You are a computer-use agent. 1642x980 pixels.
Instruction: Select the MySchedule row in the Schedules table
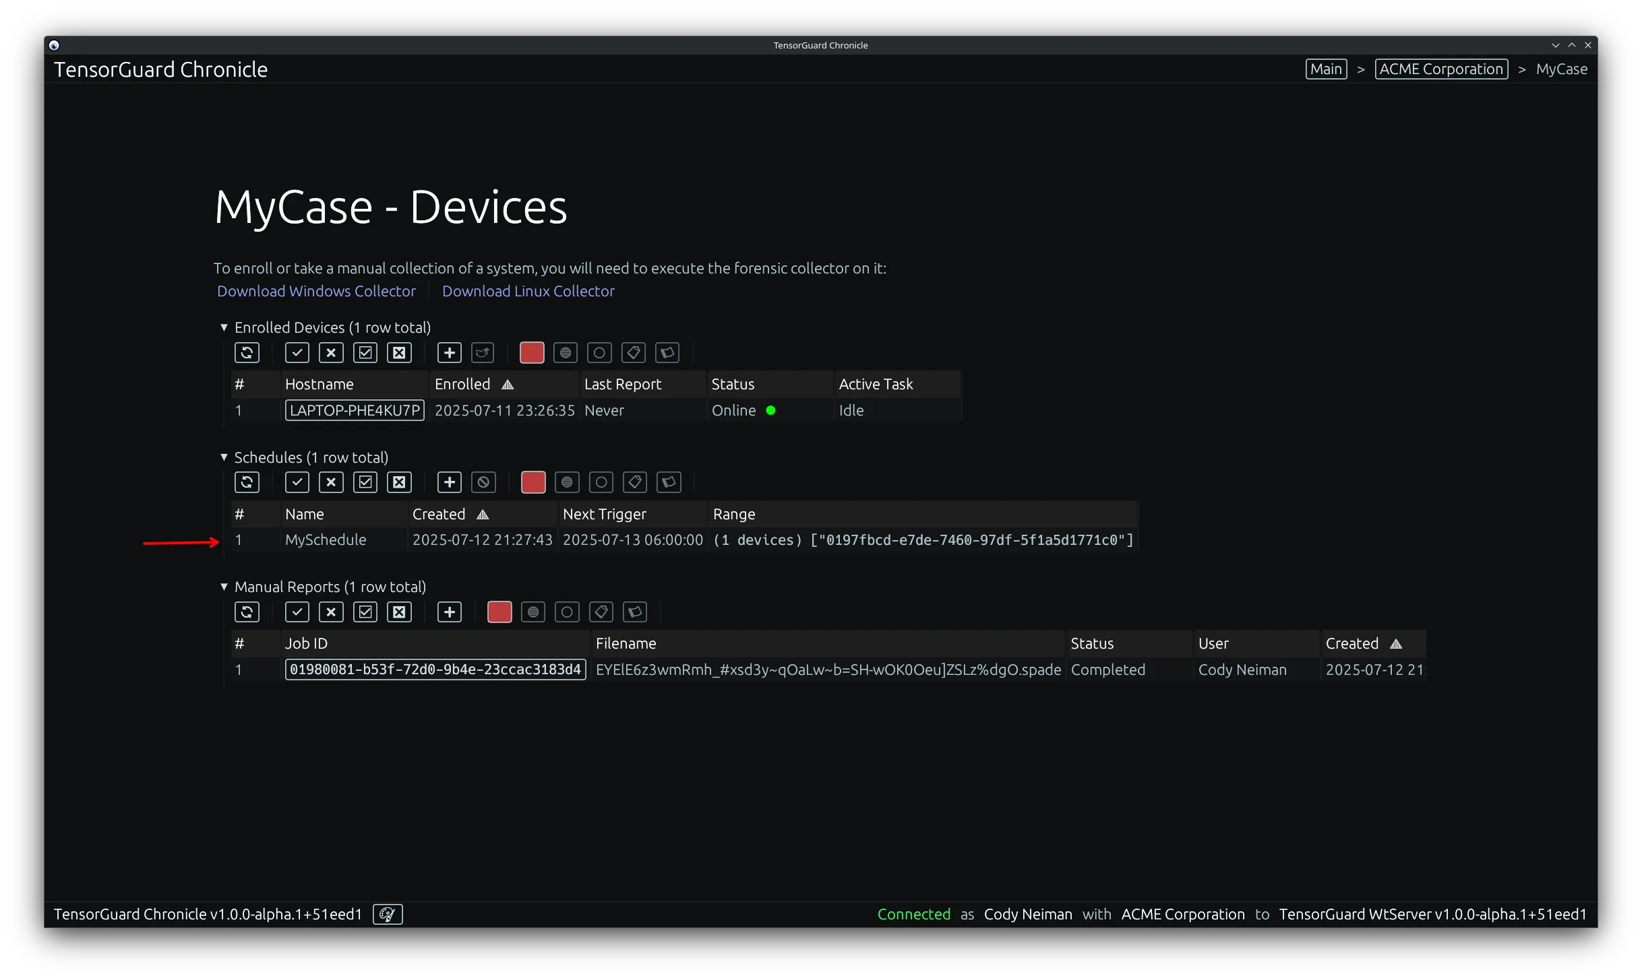click(326, 540)
